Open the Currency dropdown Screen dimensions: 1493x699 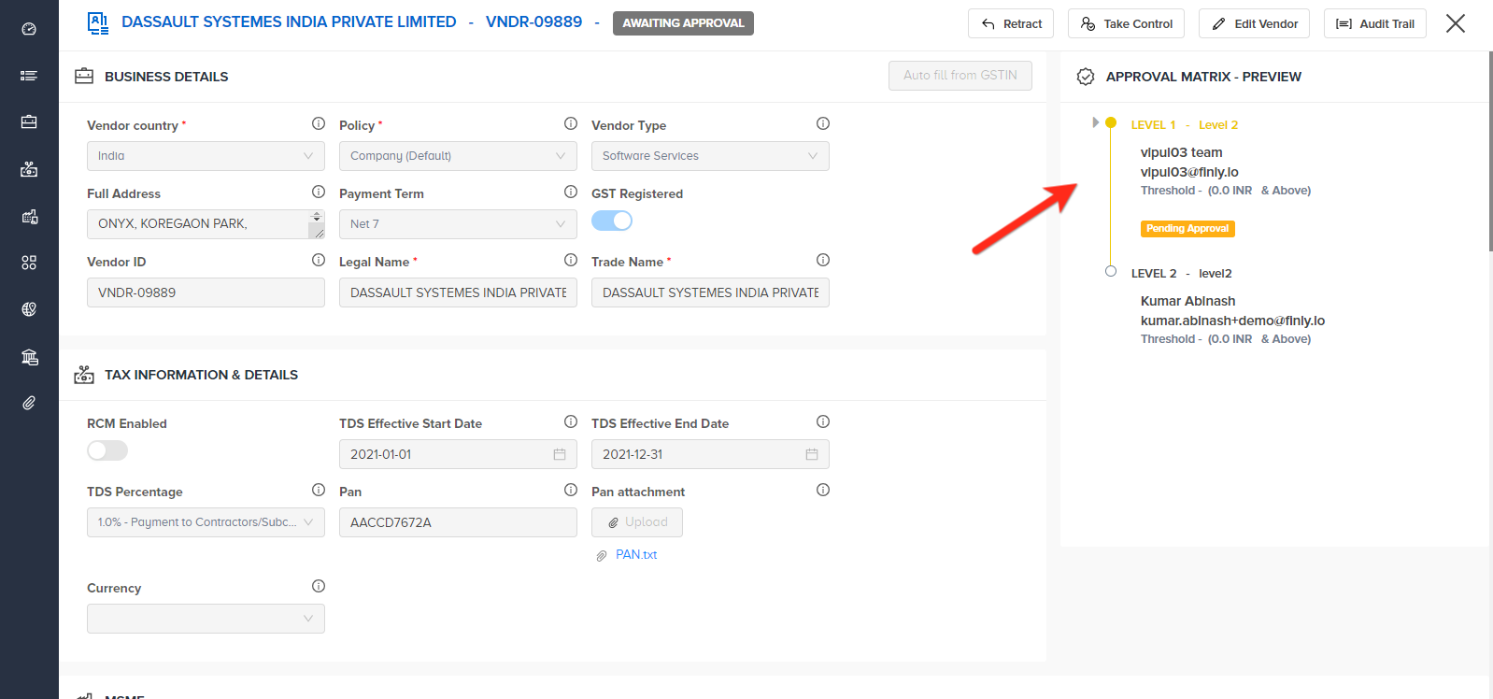point(206,619)
